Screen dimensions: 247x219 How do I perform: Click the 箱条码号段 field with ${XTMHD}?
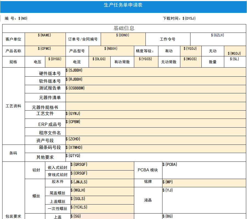[156, 149]
